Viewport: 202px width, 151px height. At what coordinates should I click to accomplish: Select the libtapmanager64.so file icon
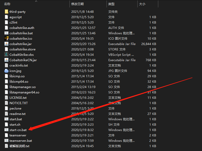6,92
